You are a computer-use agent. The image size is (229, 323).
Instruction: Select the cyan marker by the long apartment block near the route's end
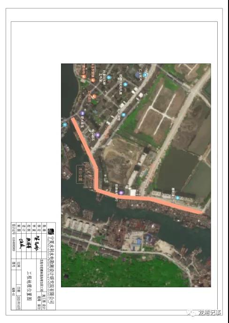[x=177, y=198]
